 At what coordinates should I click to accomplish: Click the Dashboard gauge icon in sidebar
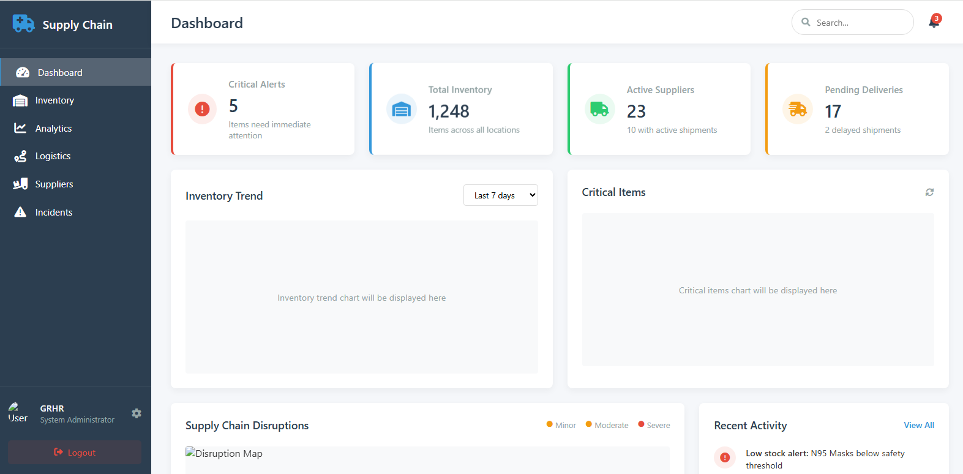pyautogui.click(x=23, y=72)
